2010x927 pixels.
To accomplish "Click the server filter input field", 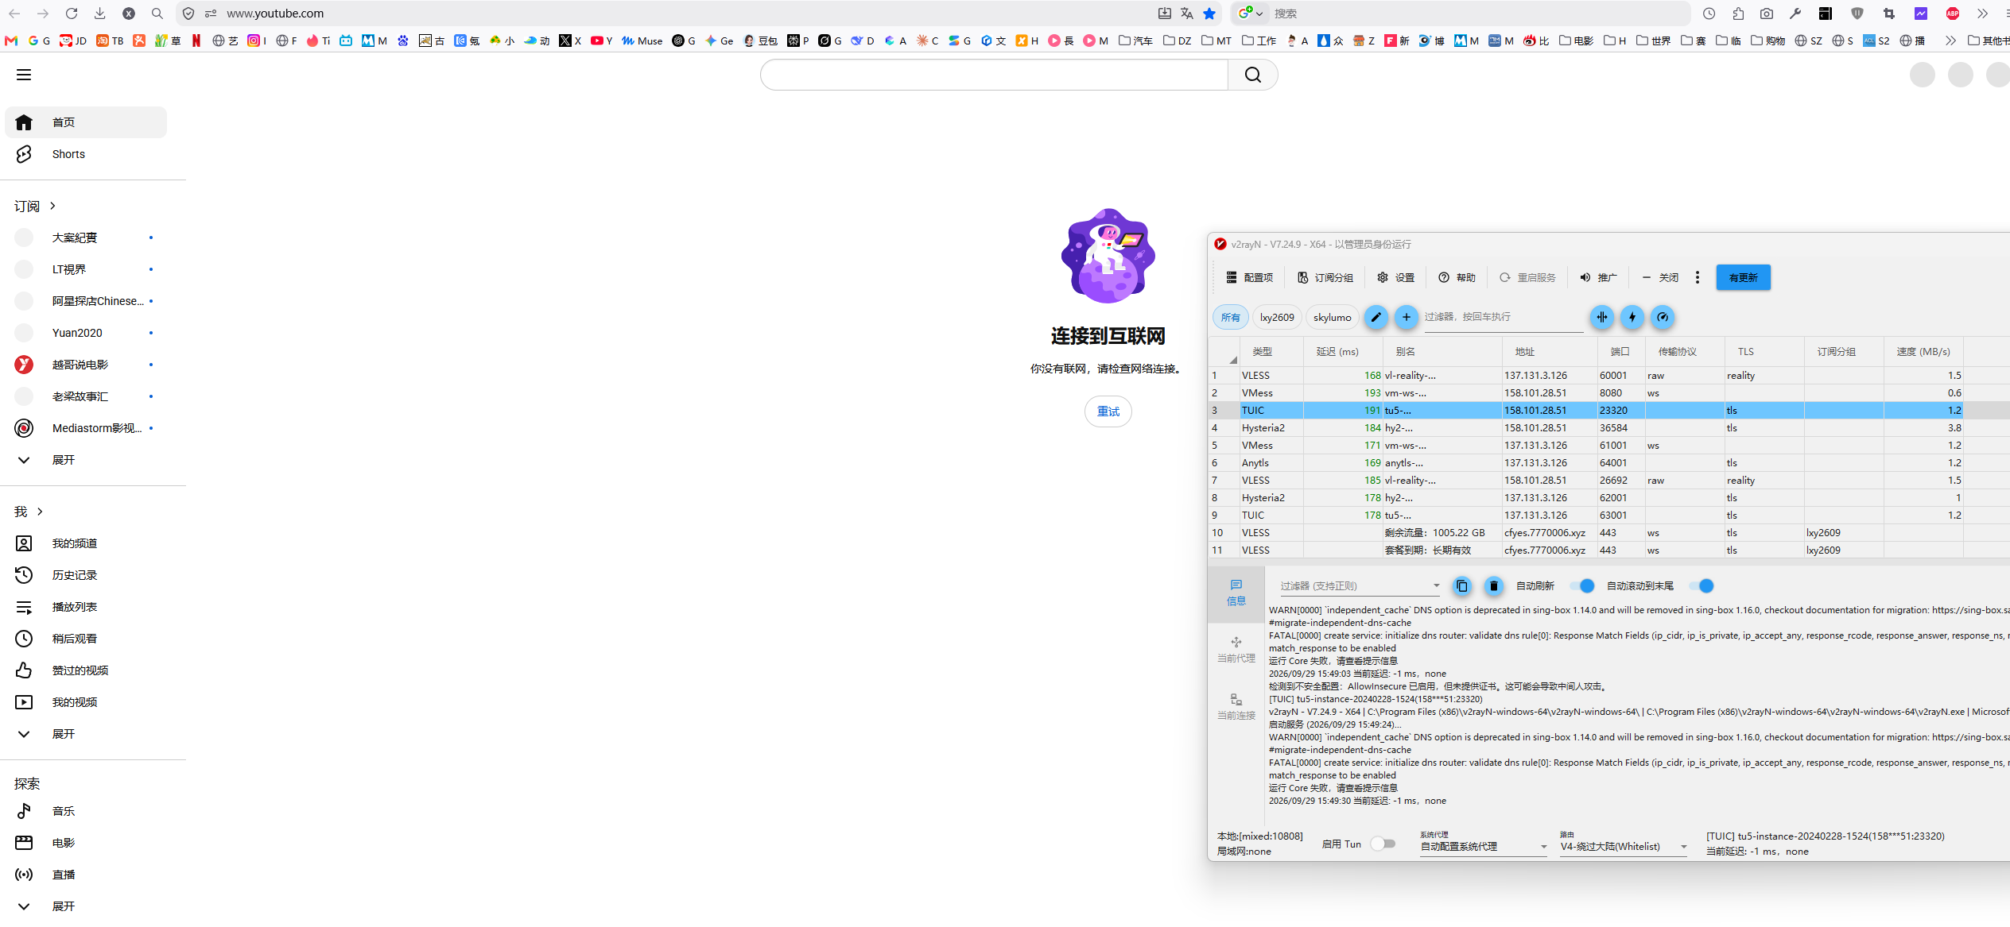I will [x=1503, y=317].
